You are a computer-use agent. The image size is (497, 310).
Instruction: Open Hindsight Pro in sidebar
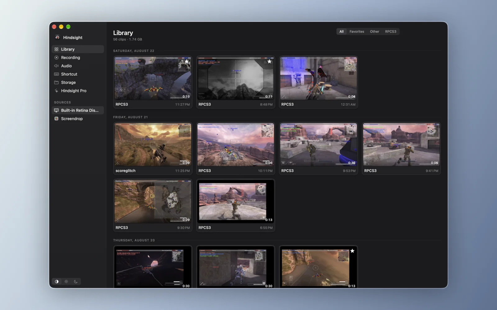pos(78,91)
